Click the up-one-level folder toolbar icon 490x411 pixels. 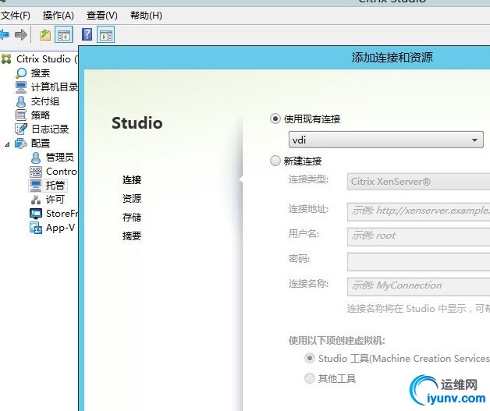(x=45, y=34)
